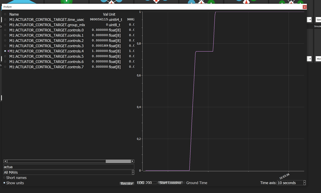Select the M1:ACTUATOR_CONTROL_TARGET.controls.1 row name
This screenshot has width=321, height=193.
tap(47, 35)
